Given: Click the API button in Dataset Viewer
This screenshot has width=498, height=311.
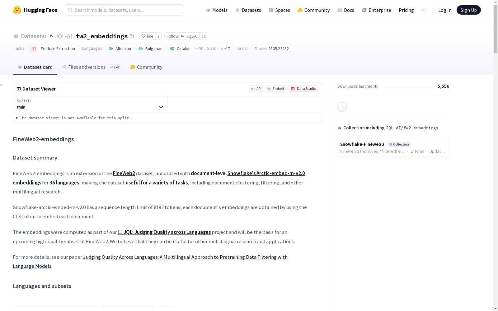Looking at the screenshot, I should tap(256, 89).
